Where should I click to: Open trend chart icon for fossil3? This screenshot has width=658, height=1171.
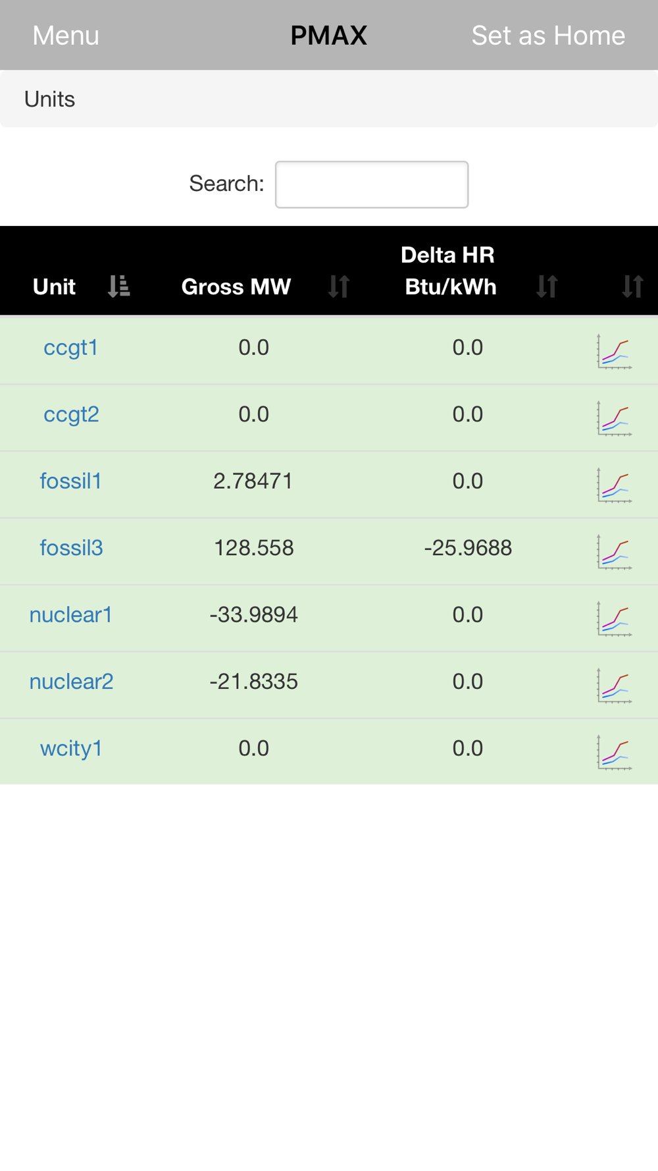[x=615, y=552]
